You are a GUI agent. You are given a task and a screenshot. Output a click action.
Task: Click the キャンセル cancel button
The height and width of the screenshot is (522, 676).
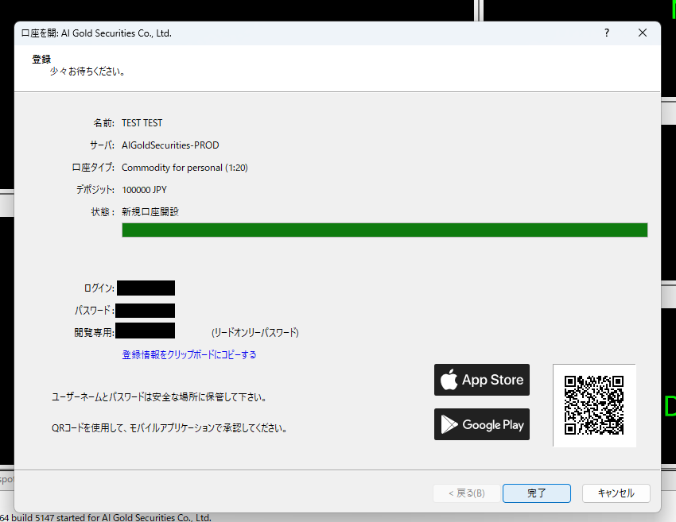[616, 493]
